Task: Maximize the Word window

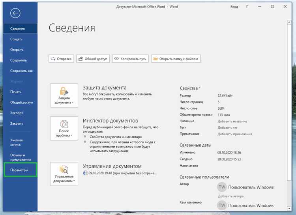Action: point(272,7)
